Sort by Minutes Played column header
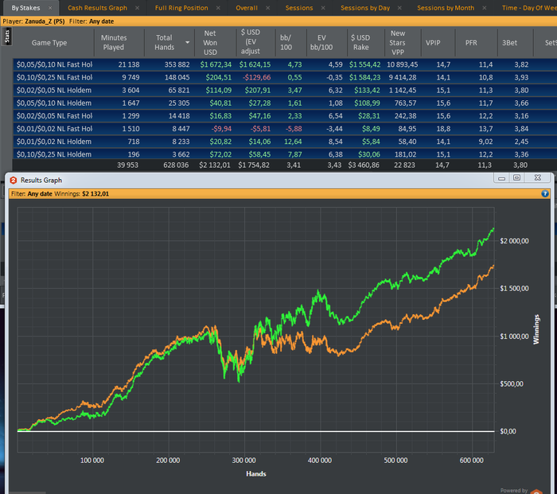Image resolution: width=557 pixels, height=494 pixels. click(x=114, y=42)
